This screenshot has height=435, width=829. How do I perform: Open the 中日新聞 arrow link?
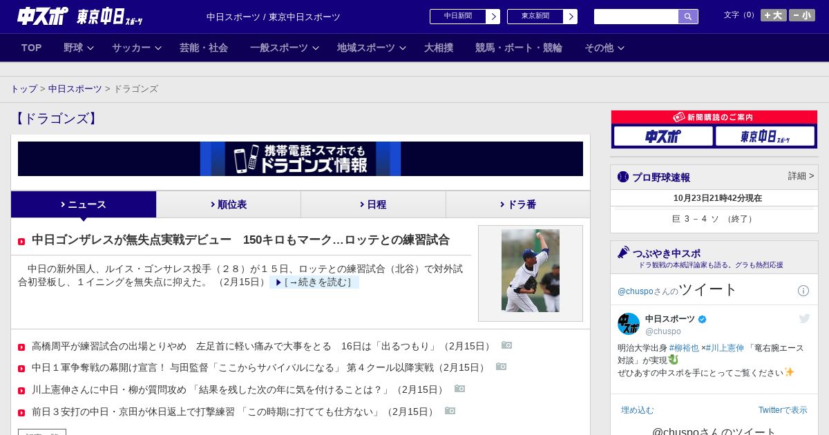pyautogui.click(x=493, y=17)
